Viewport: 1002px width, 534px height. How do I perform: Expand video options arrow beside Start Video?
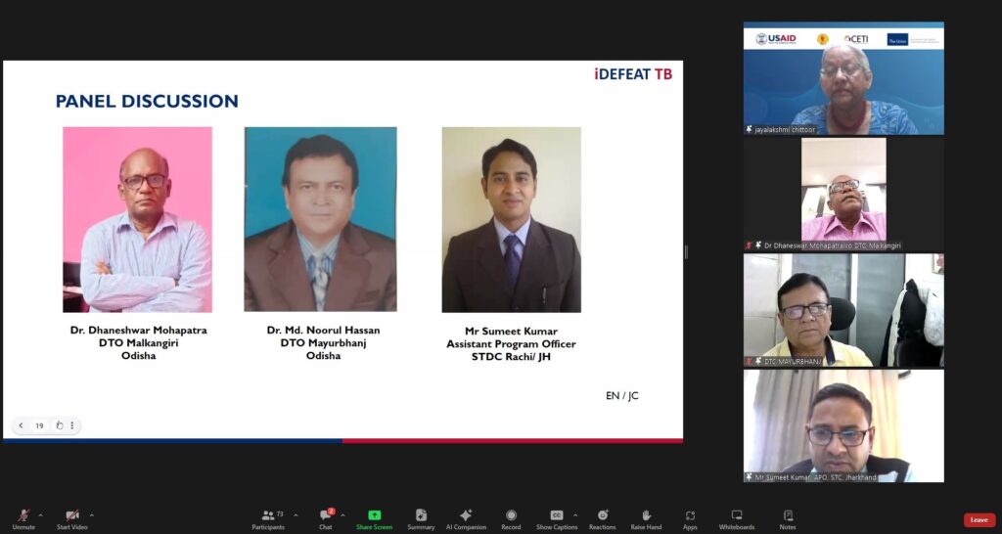coord(92,514)
